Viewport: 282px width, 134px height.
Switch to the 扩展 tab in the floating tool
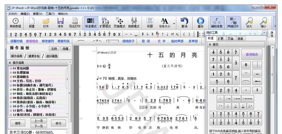pyautogui.click(x=220, y=39)
